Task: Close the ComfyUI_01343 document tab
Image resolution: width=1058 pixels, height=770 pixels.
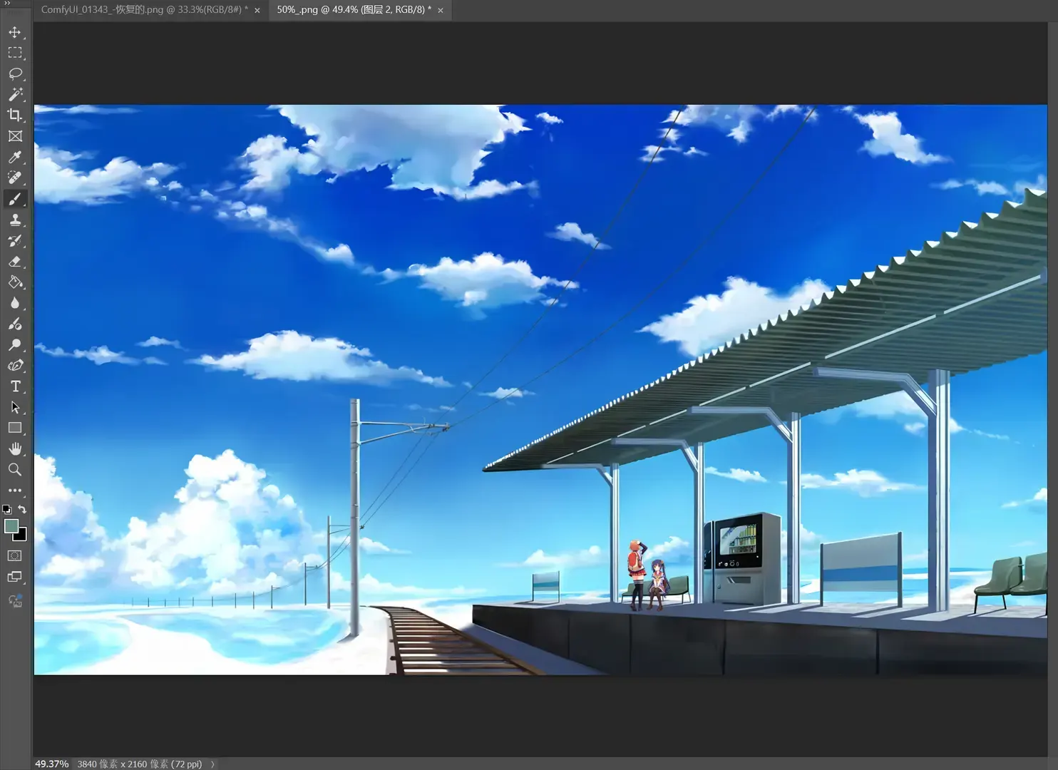Action: pyautogui.click(x=257, y=10)
